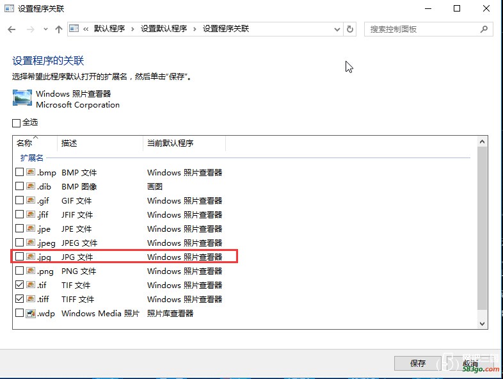503x379 pixels.
Task: Click the search magnifier icon
Action: [484, 29]
